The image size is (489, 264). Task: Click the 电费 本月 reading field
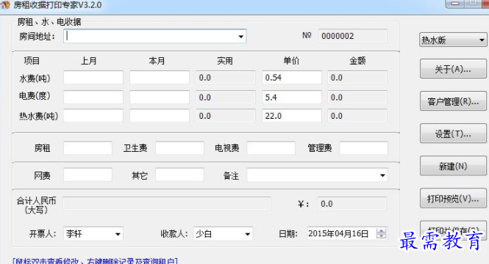(160, 97)
